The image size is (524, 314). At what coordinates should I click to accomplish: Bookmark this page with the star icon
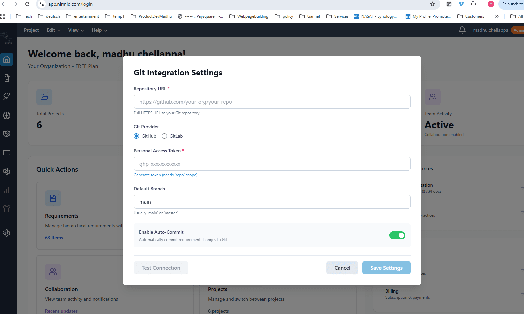pyautogui.click(x=432, y=4)
